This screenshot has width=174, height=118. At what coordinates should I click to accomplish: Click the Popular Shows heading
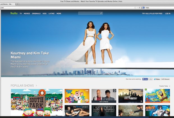point(22,86)
